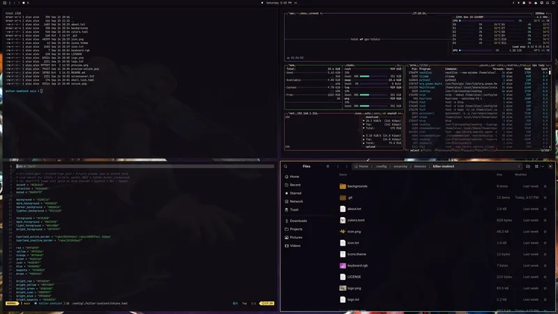Select the LICENSE file icon
The height and width of the screenshot is (314, 558).
click(342, 277)
